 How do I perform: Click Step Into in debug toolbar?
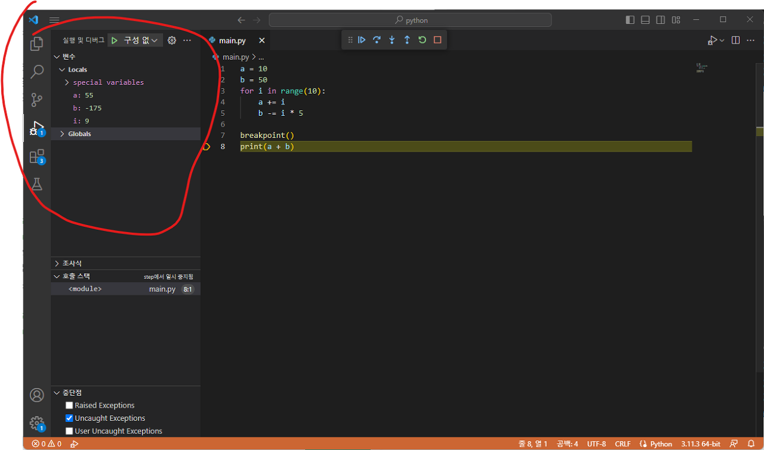392,40
